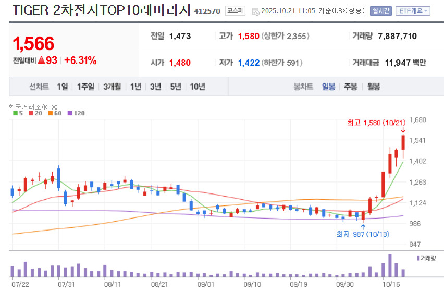The height and width of the screenshot is (291, 444).
Task: Click the purple 거래량 volume legend marker
Action: pos(418,258)
